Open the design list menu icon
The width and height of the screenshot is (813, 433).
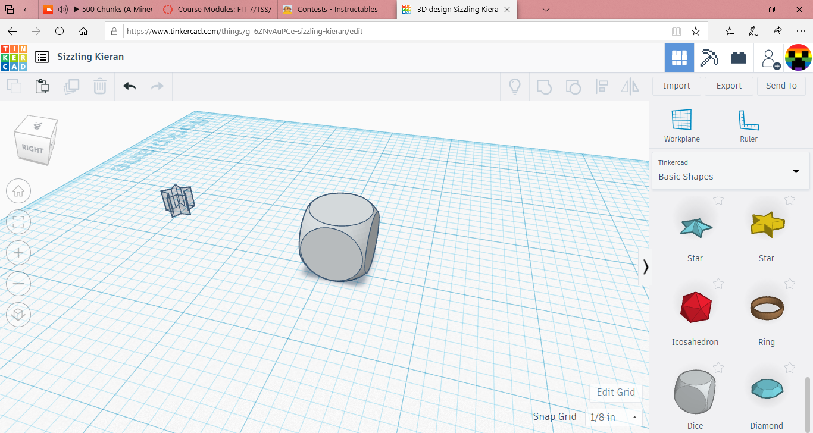pos(42,57)
